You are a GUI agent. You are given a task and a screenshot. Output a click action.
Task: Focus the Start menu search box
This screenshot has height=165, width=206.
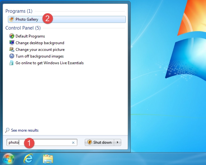pyautogui.click(x=42, y=142)
